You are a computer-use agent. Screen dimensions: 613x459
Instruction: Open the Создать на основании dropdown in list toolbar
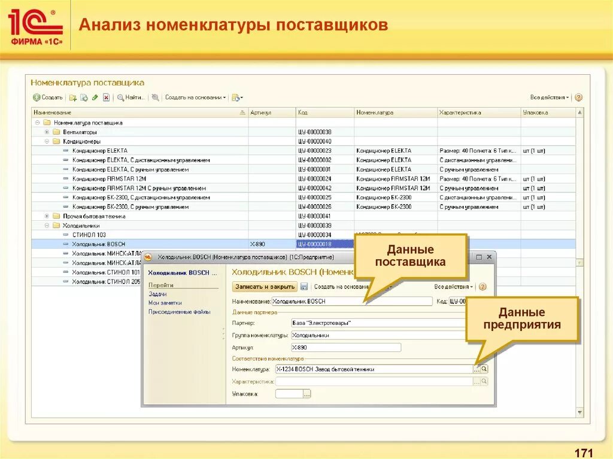tap(196, 98)
